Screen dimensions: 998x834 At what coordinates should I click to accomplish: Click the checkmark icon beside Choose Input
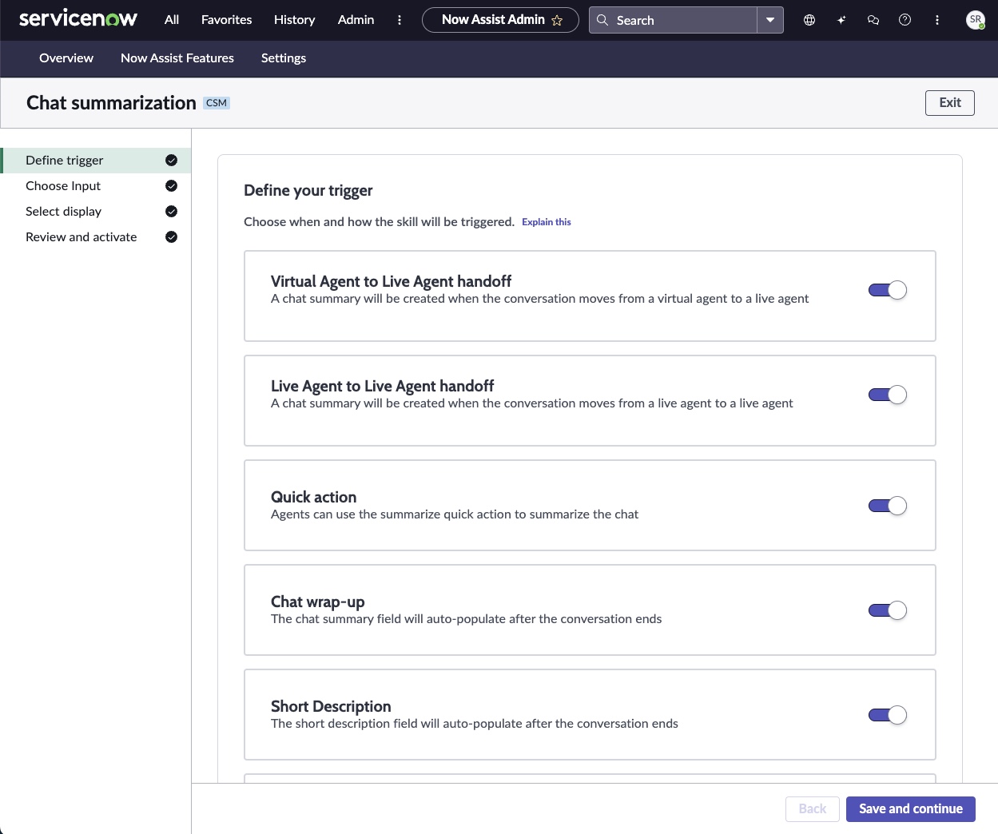click(x=171, y=186)
